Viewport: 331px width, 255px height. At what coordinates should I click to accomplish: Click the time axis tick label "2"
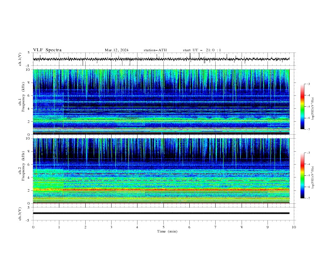(85, 227)
